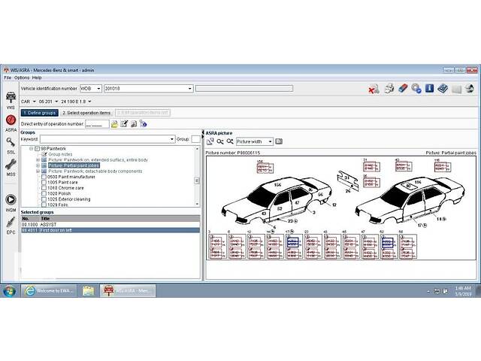The image size is (481, 361).
Task: Click the first magnifier icon in the ASRA picture toolbar
Action: point(220,141)
